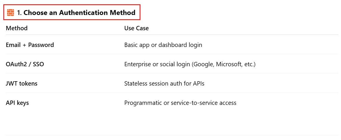Screen dimensions: 341x140
Task: Click the "Choose an Authentication Method" heading
Action: click(x=79, y=13)
